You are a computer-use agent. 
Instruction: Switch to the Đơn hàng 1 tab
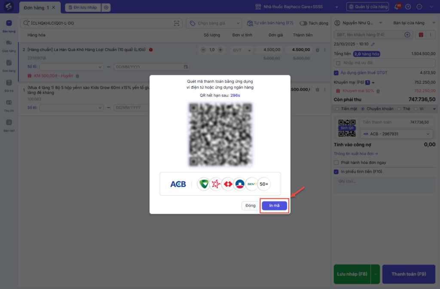(36, 8)
